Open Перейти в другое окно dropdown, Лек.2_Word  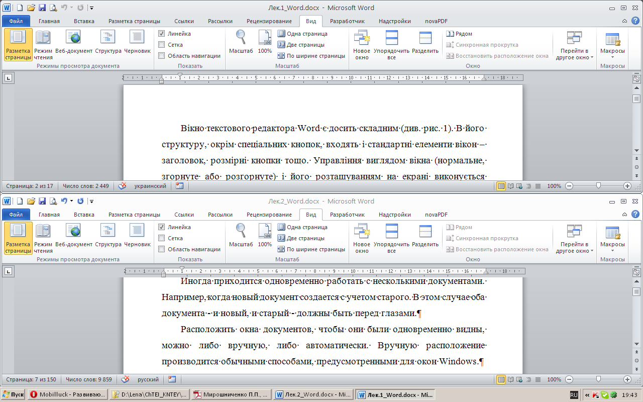[575, 238]
